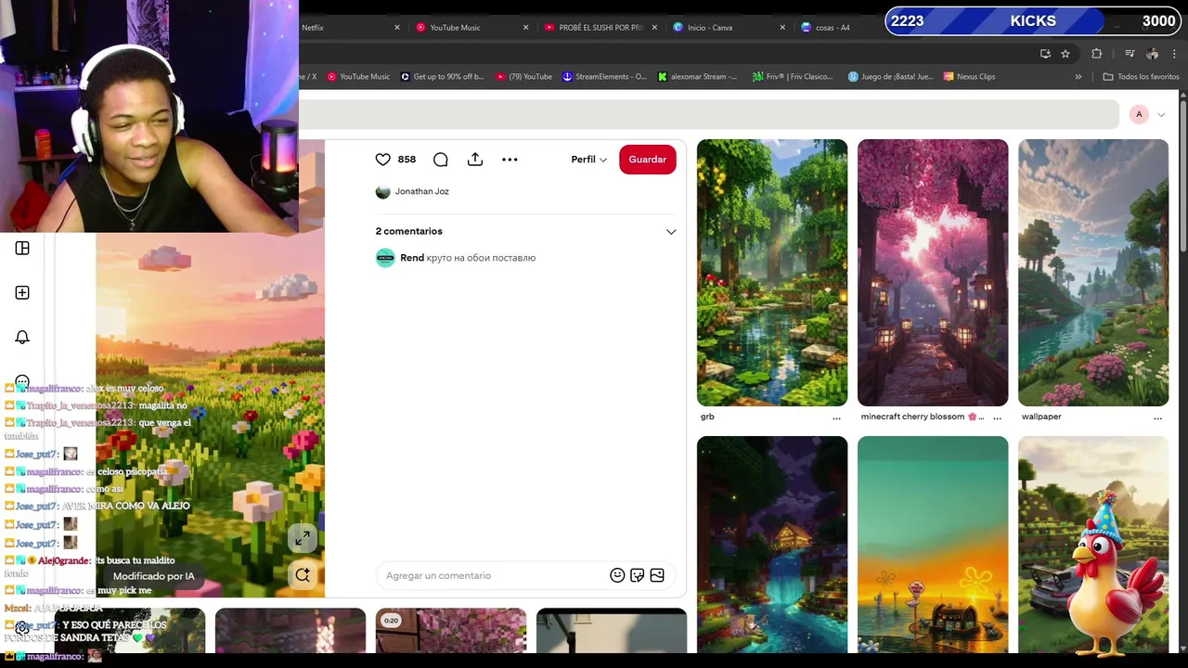The image size is (1188, 668).
Task: Switch to the Inicio - Canva tab
Action: click(710, 28)
